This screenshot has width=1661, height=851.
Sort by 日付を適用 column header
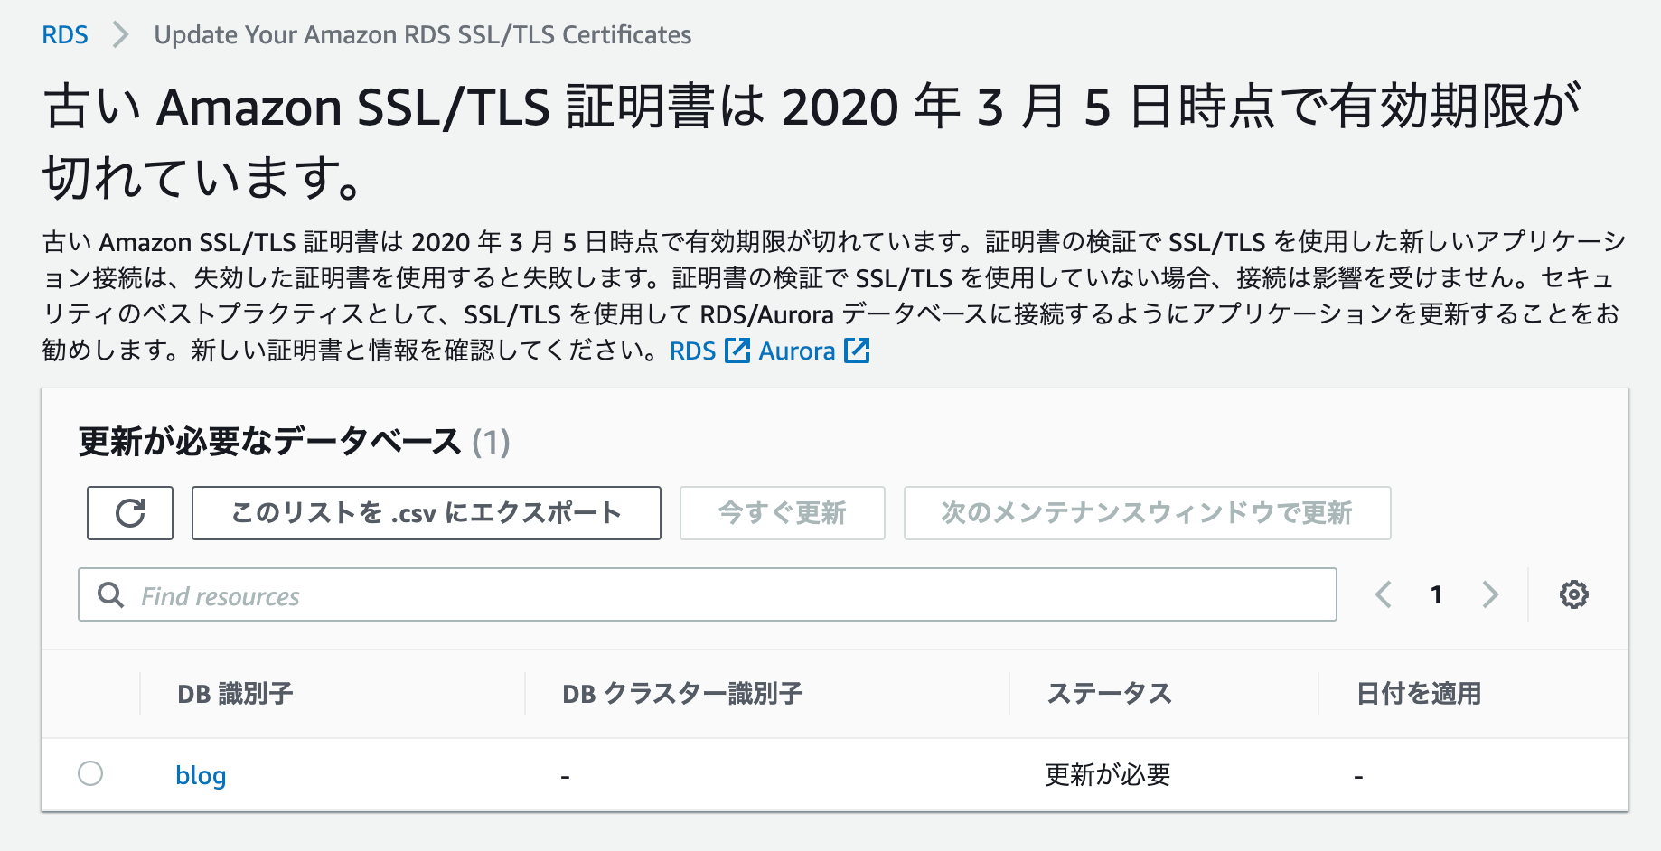click(x=1419, y=694)
